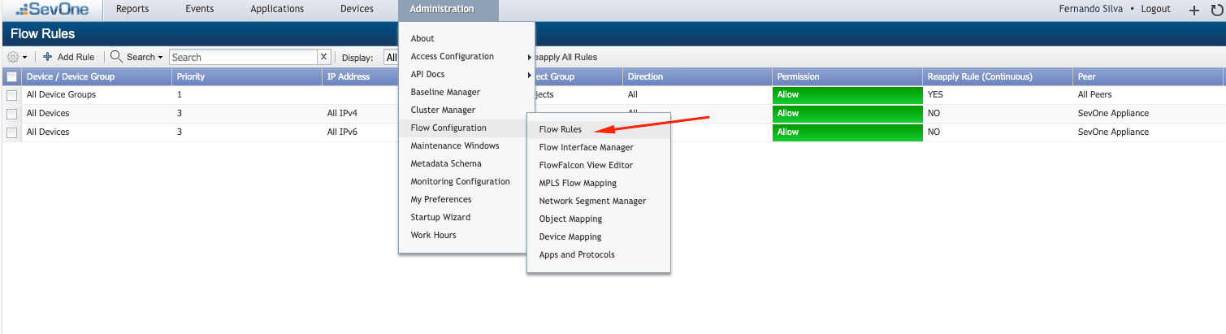Click the SevOne logo
The image size is (1226, 334).
(51, 10)
